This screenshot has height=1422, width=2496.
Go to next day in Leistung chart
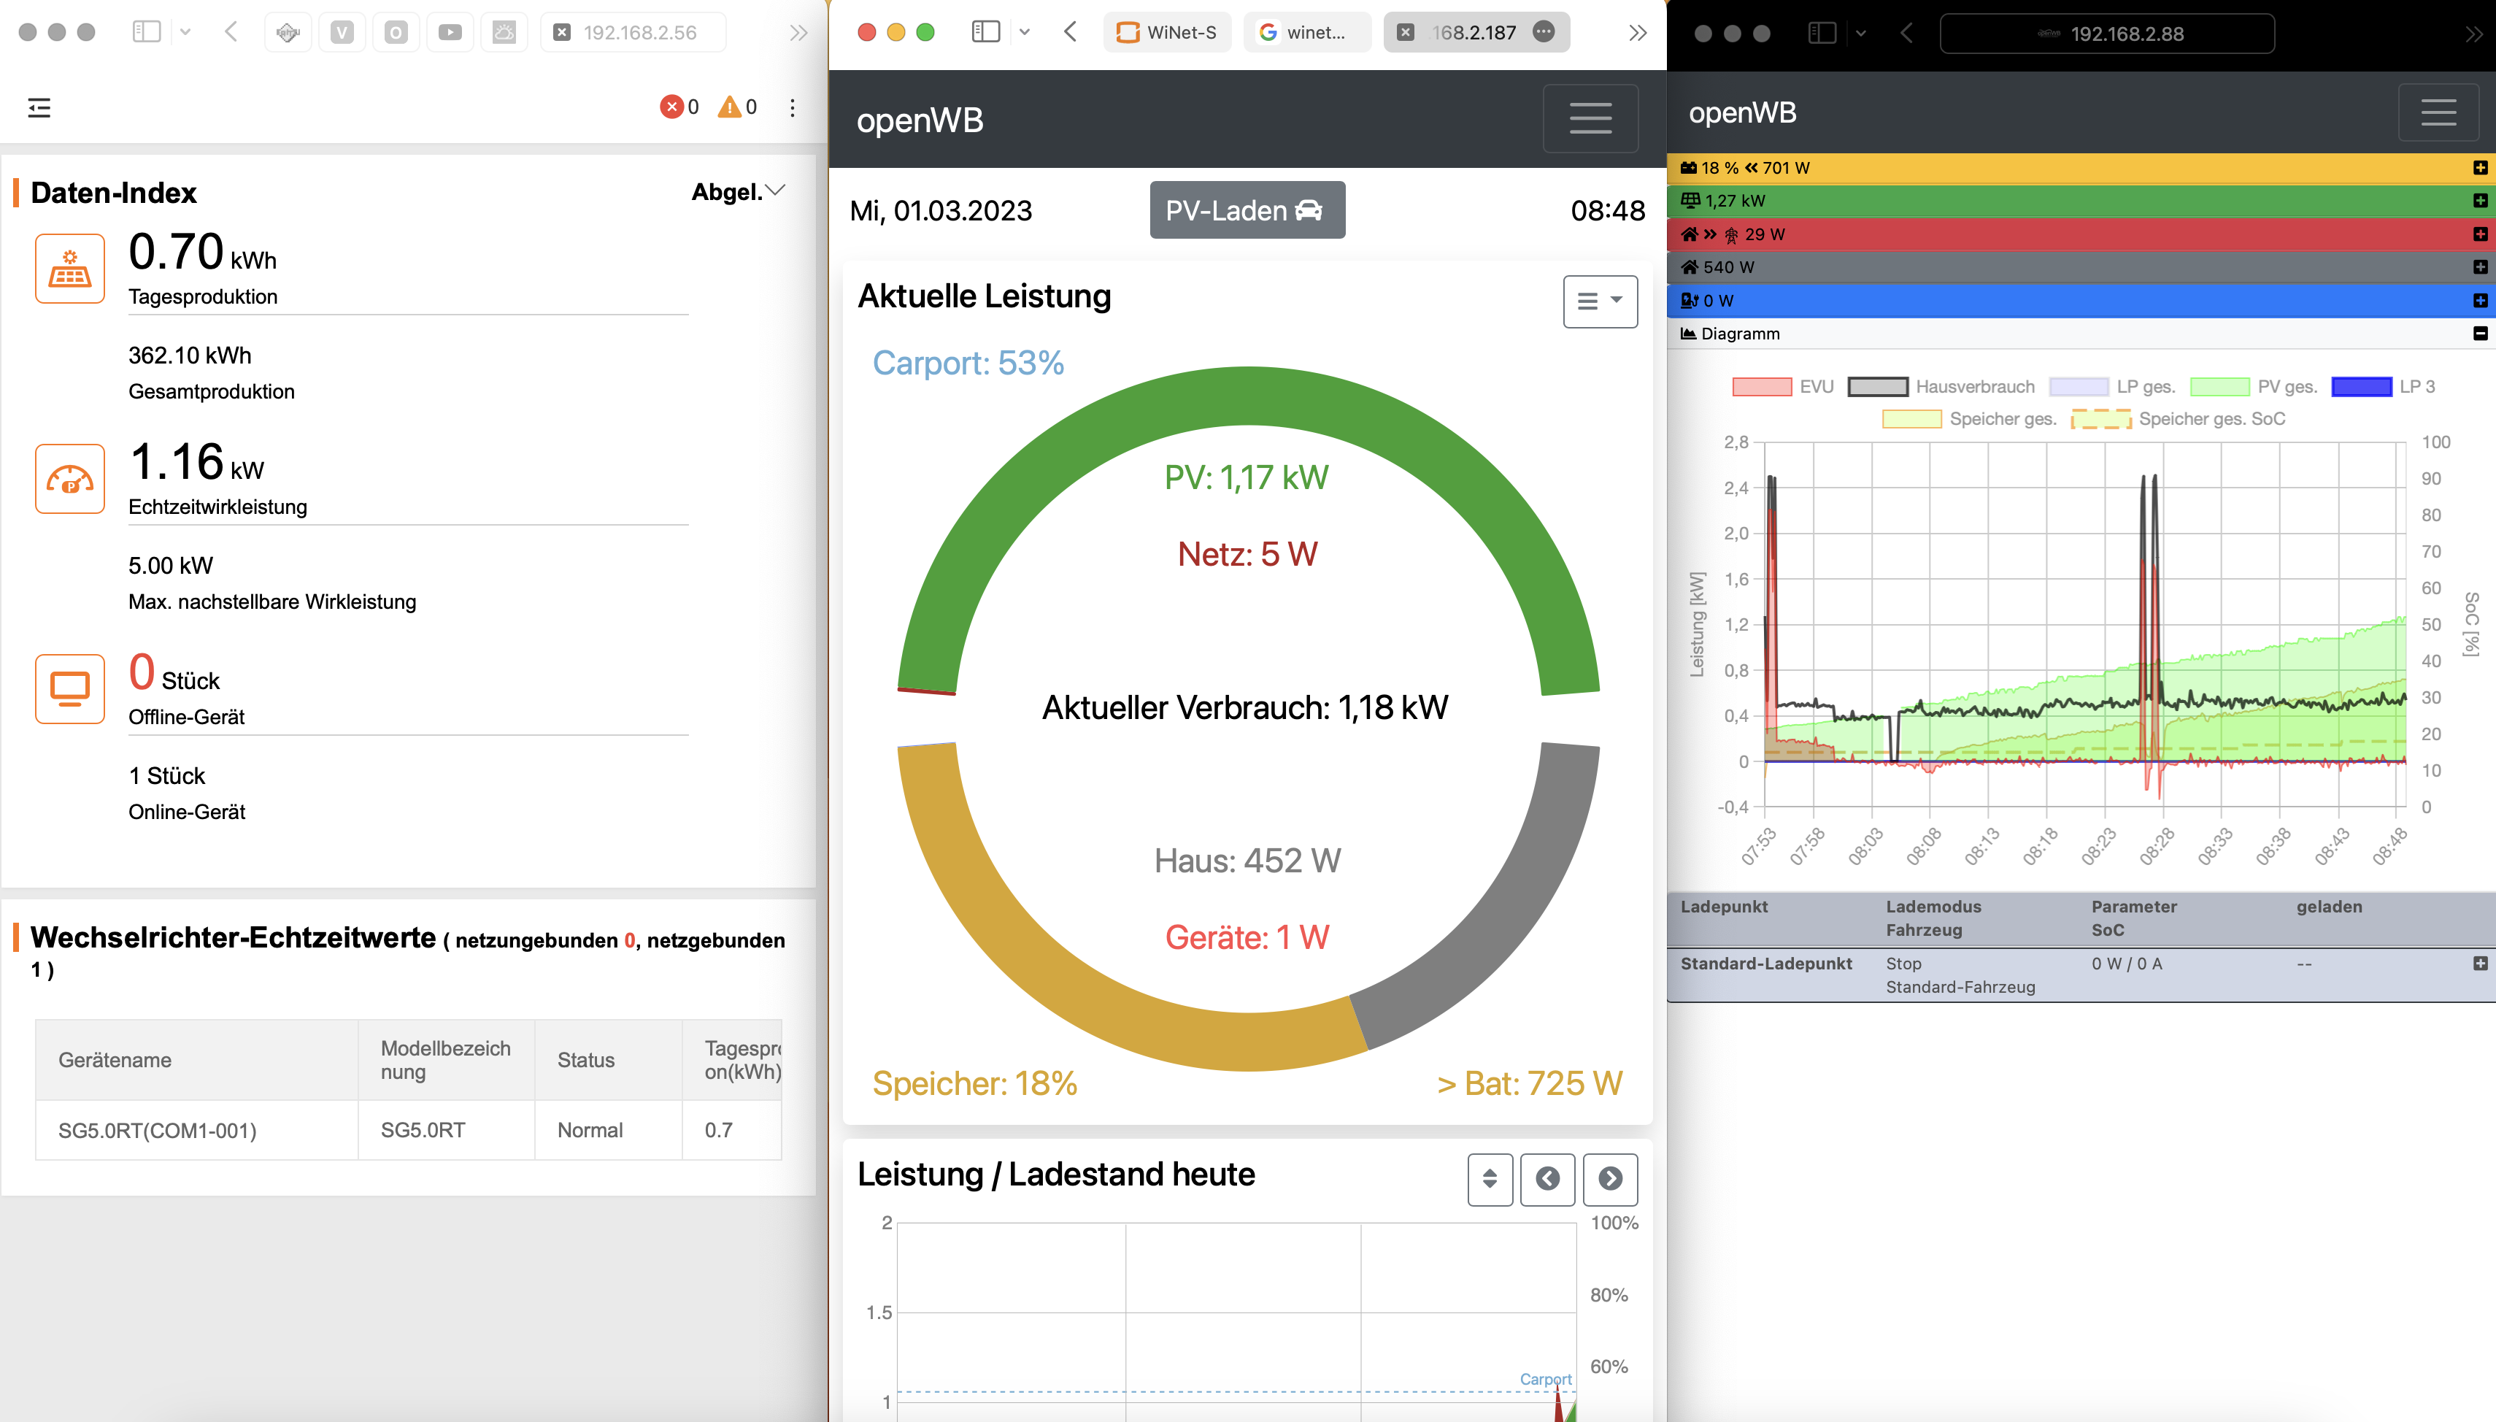coord(1611,1179)
